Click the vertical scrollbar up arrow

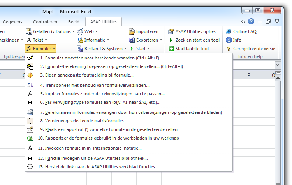tap(278, 77)
